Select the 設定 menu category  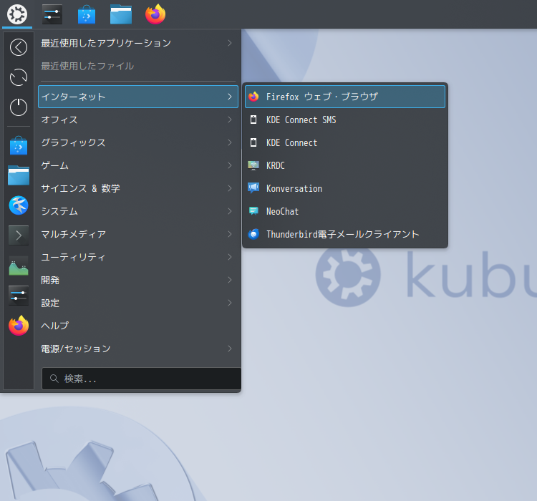pos(138,303)
